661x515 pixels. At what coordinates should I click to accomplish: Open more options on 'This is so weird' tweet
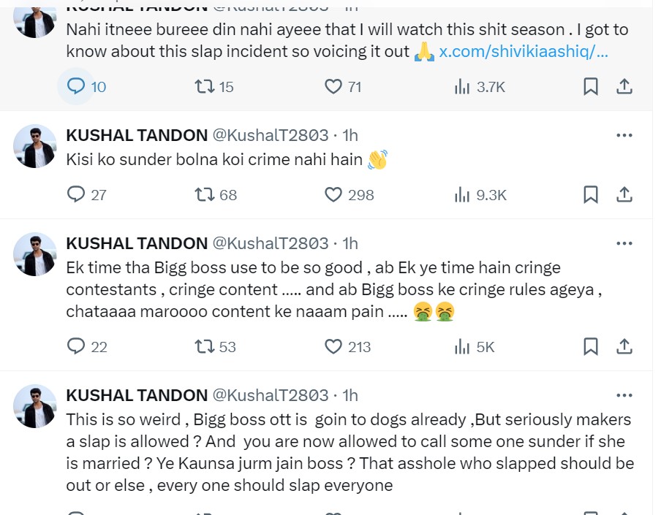point(624,395)
